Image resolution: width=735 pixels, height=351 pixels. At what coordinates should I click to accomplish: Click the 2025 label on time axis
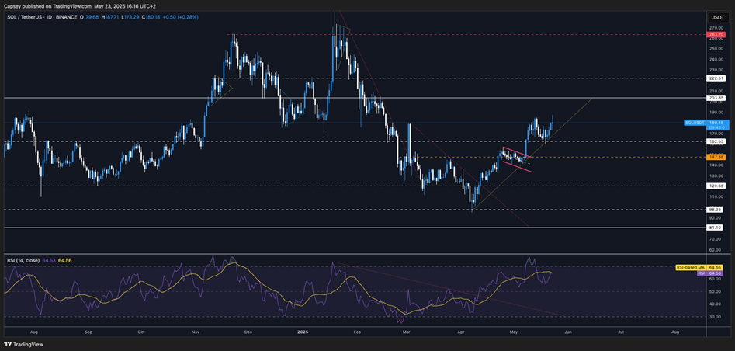[x=303, y=332]
